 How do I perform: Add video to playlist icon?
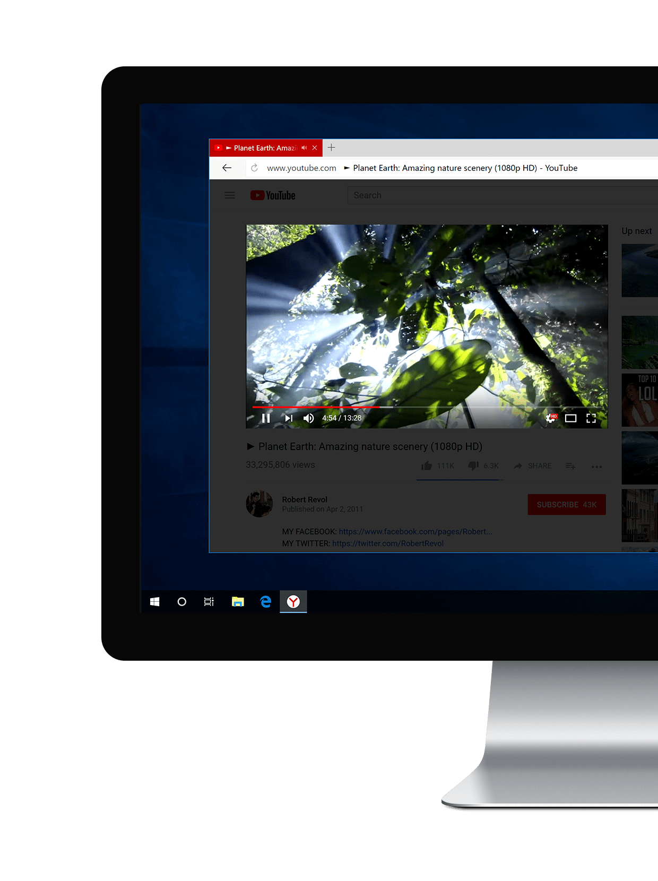[570, 466]
